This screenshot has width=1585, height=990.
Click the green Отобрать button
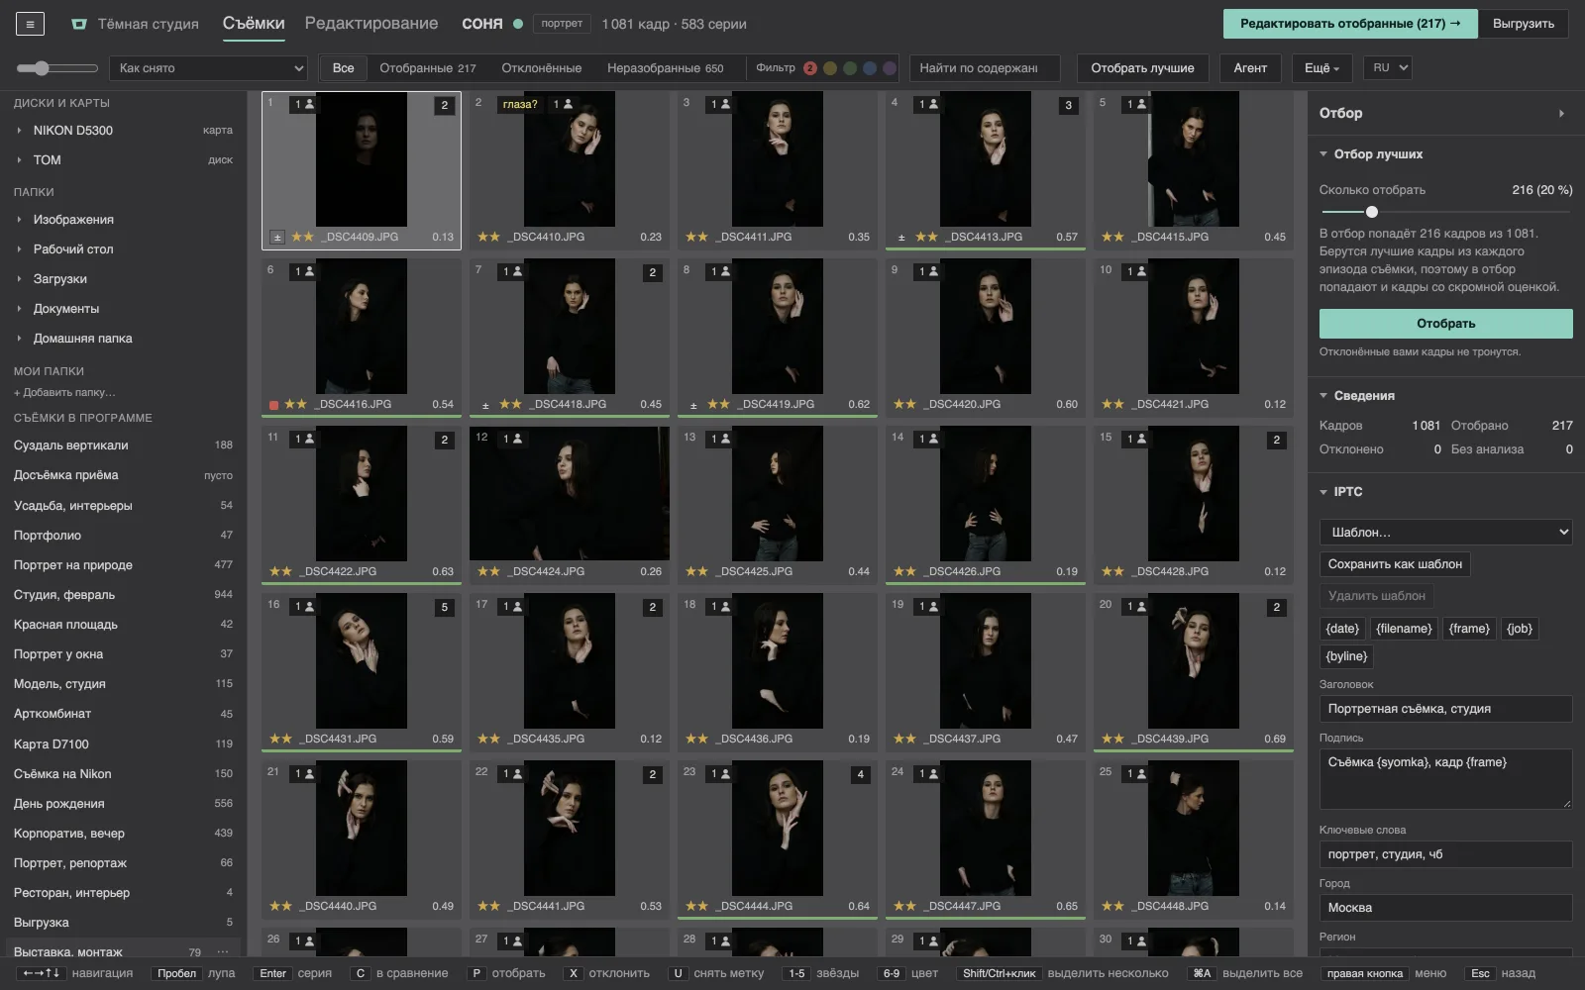[x=1446, y=324]
